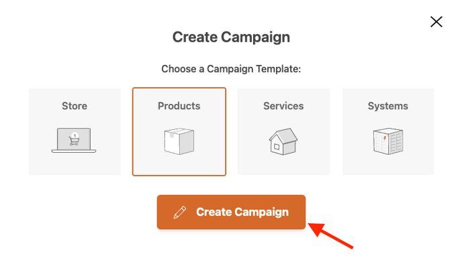Viewport: 462px width, 256px height.
Task: Select the Store template label
Action: pos(75,106)
